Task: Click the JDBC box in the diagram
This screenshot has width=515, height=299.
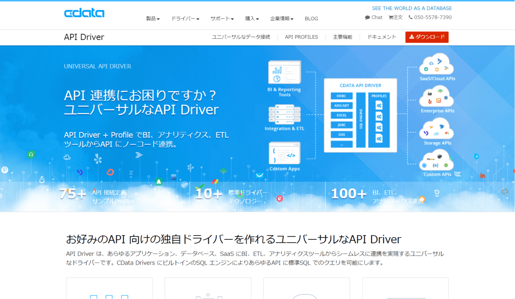Action: 342,125
